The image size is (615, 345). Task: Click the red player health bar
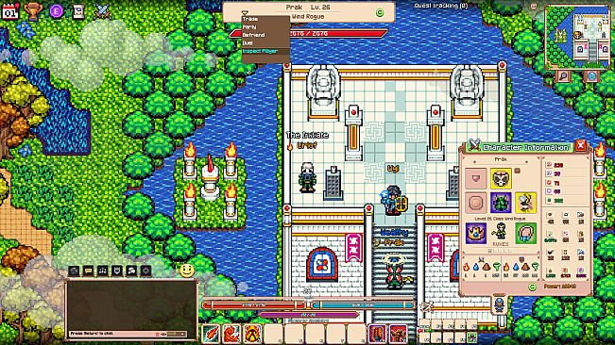(x=254, y=304)
